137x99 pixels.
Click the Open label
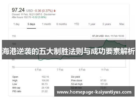15,77
